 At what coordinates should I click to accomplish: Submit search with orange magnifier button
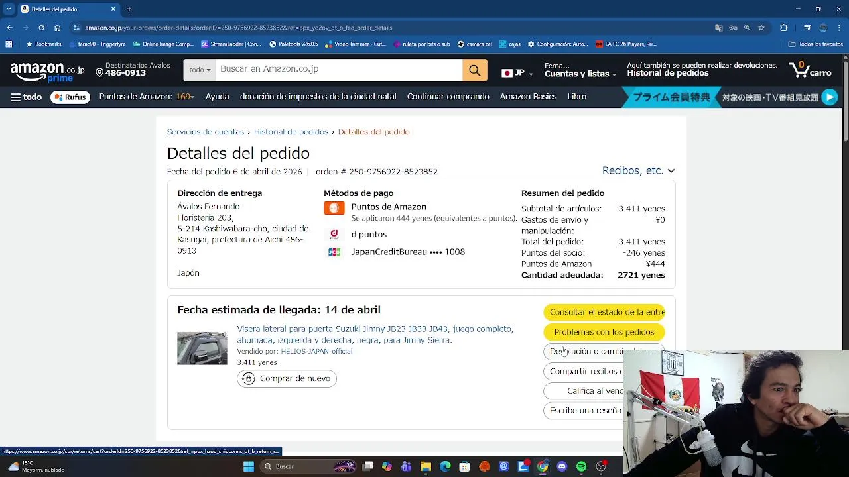475,70
